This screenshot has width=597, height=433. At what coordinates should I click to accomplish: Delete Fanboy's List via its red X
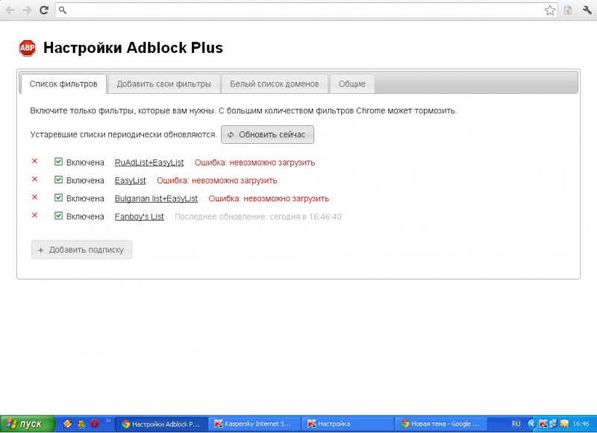click(x=34, y=215)
